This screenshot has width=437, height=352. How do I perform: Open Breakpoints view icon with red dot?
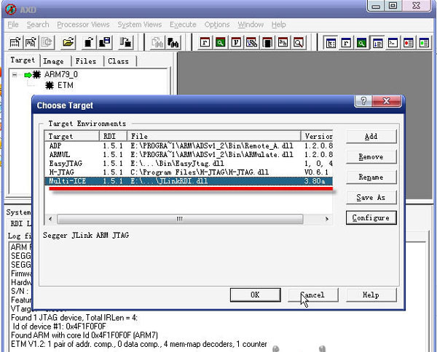click(x=409, y=43)
